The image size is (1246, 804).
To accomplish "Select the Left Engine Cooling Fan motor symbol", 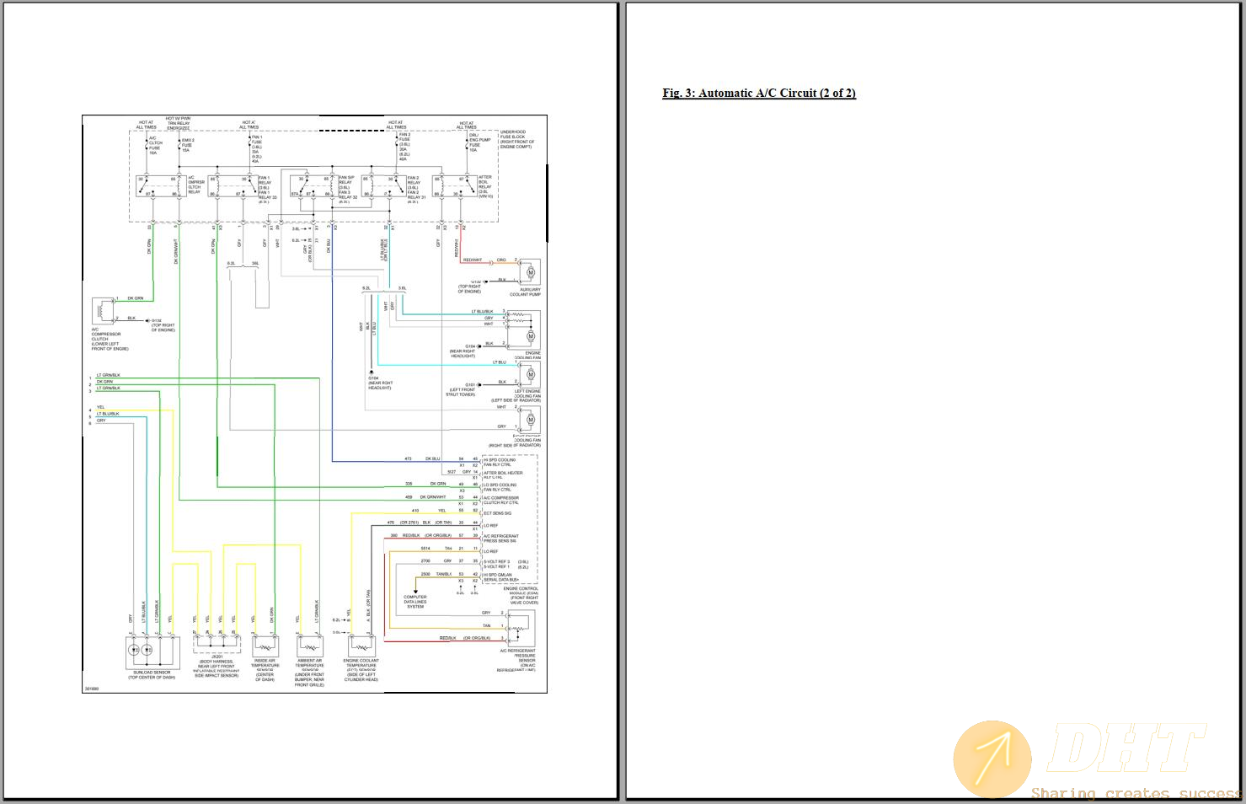I will click(530, 374).
